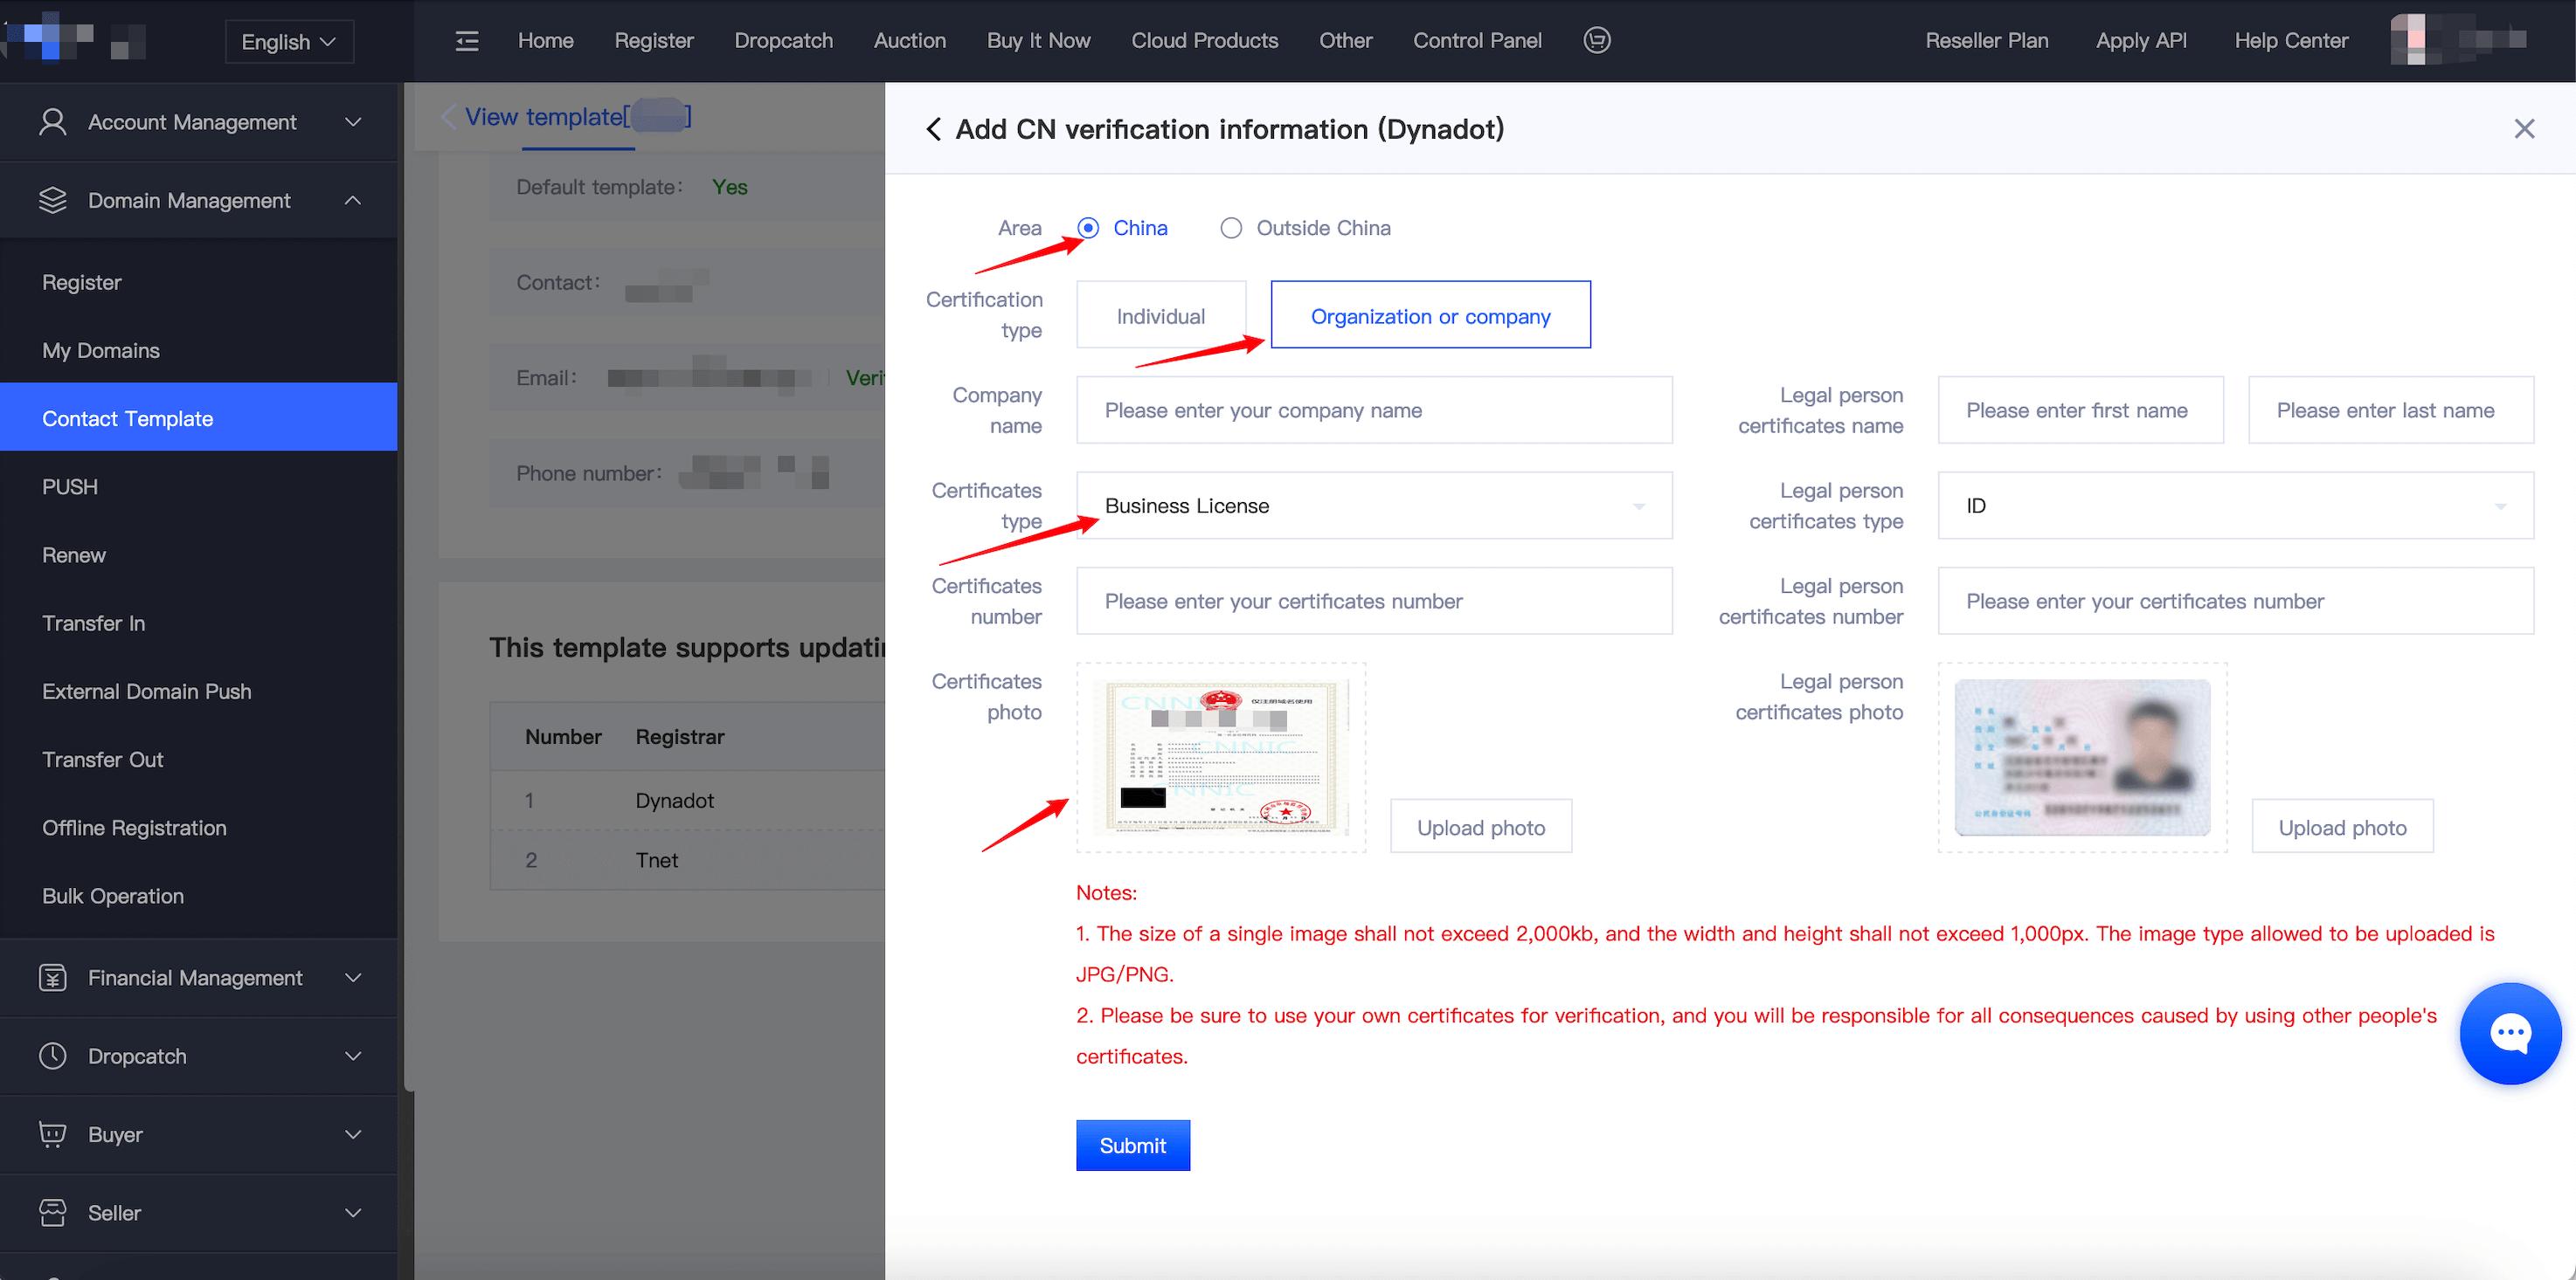This screenshot has width=2576, height=1280.
Task: Go to My Domains in sidebar
Action: pyautogui.click(x=101, y=351)
